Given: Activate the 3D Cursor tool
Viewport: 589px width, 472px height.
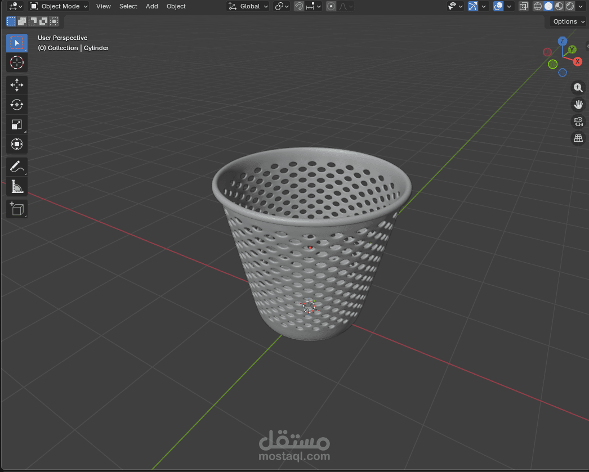Looking at the screenshot, I should tap(16, 62).
